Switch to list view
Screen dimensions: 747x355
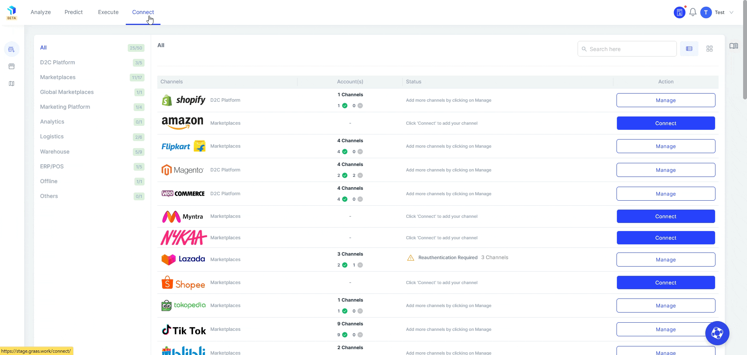click(689, 49)
